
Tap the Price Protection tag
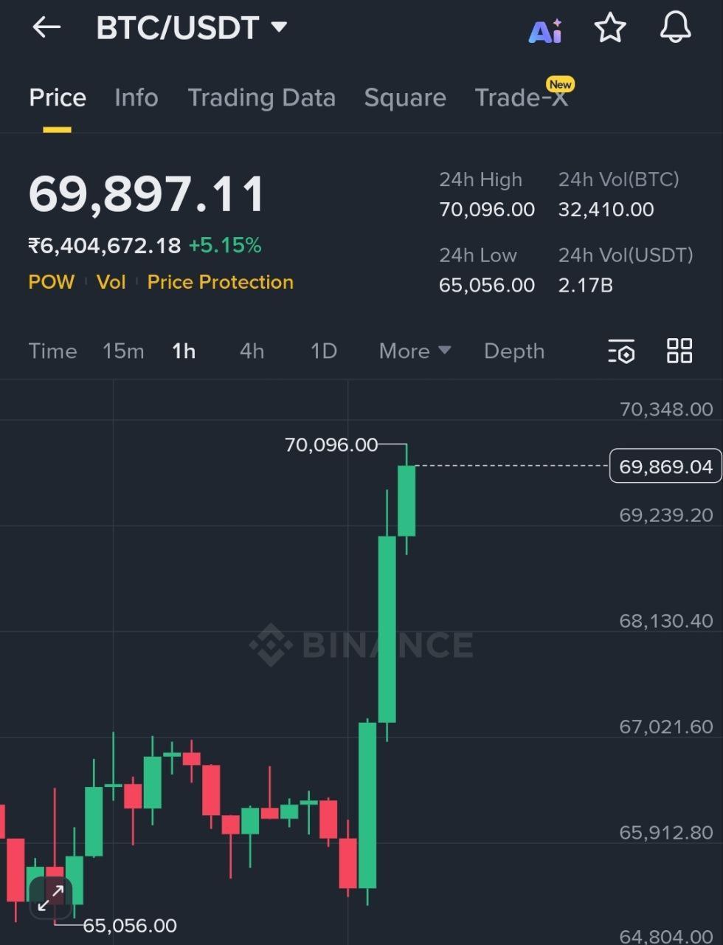pyautogui.click(x=221, y=282)
